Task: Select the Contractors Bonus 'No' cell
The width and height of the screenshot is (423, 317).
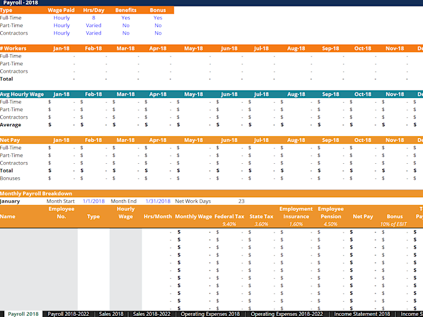Action: tap(158, 33)
